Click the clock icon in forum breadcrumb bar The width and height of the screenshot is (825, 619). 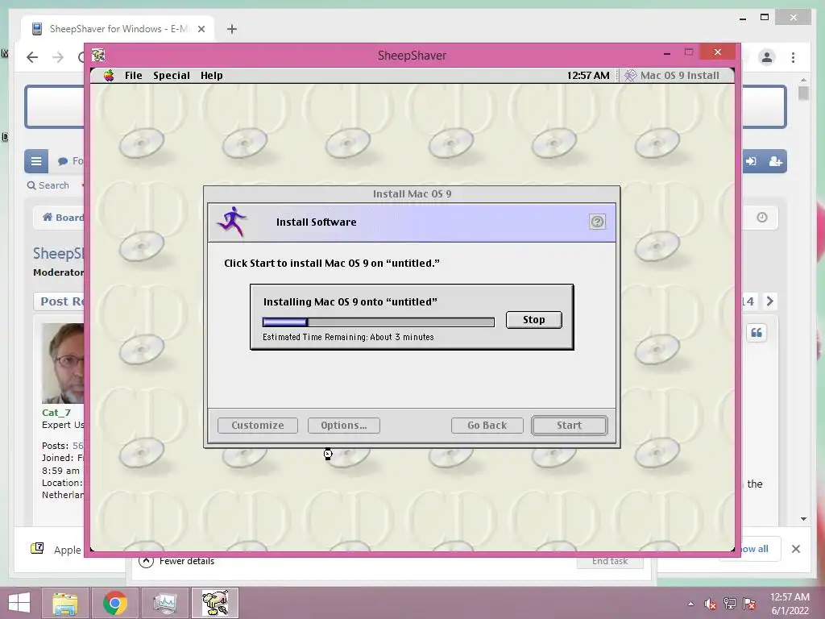(x=762, y=218)
